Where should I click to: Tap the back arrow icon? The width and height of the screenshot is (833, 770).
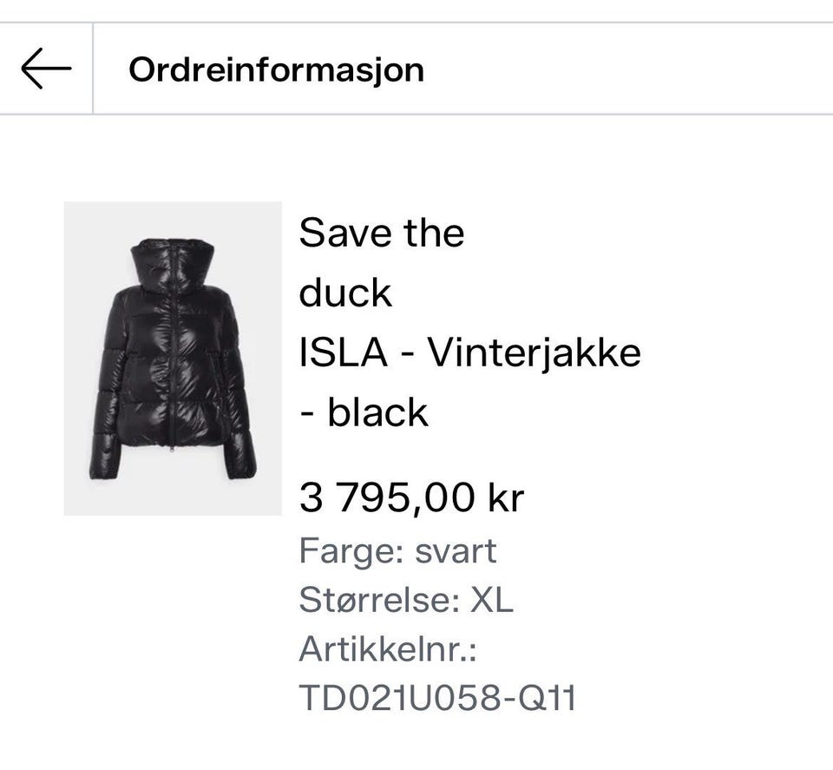click(45, 69)
